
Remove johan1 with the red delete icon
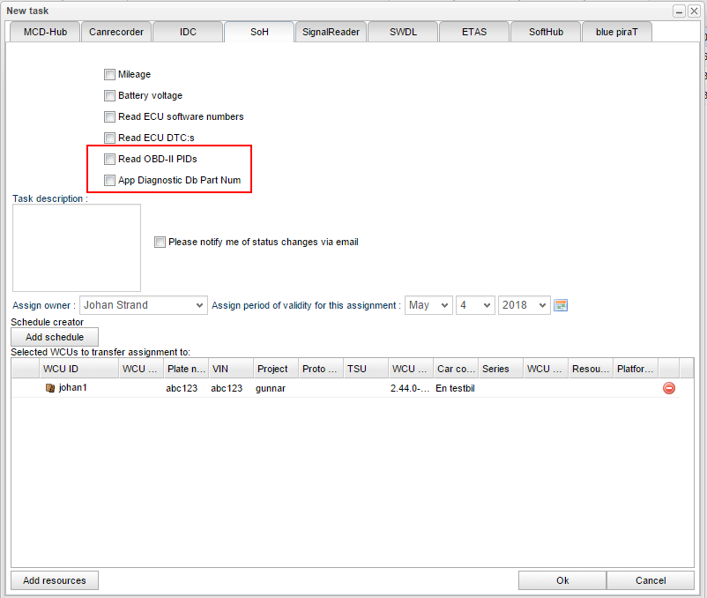click(669, 388)
